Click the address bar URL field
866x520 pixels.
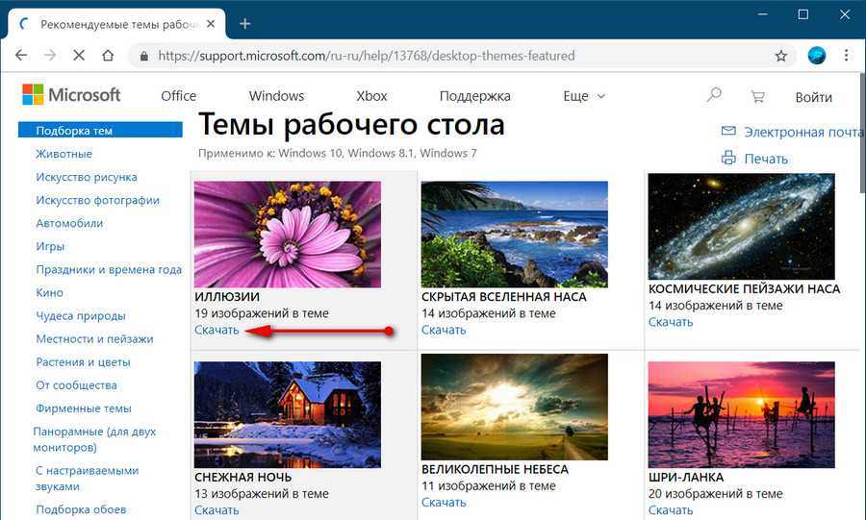click(x=433, y=56)
